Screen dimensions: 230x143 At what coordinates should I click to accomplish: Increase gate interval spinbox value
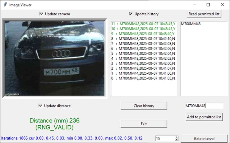(177, 137)
